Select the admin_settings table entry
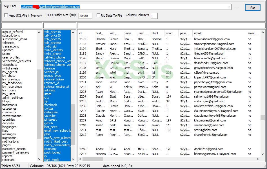This screenshot has height=169, width=267. (x=12, y=98)
